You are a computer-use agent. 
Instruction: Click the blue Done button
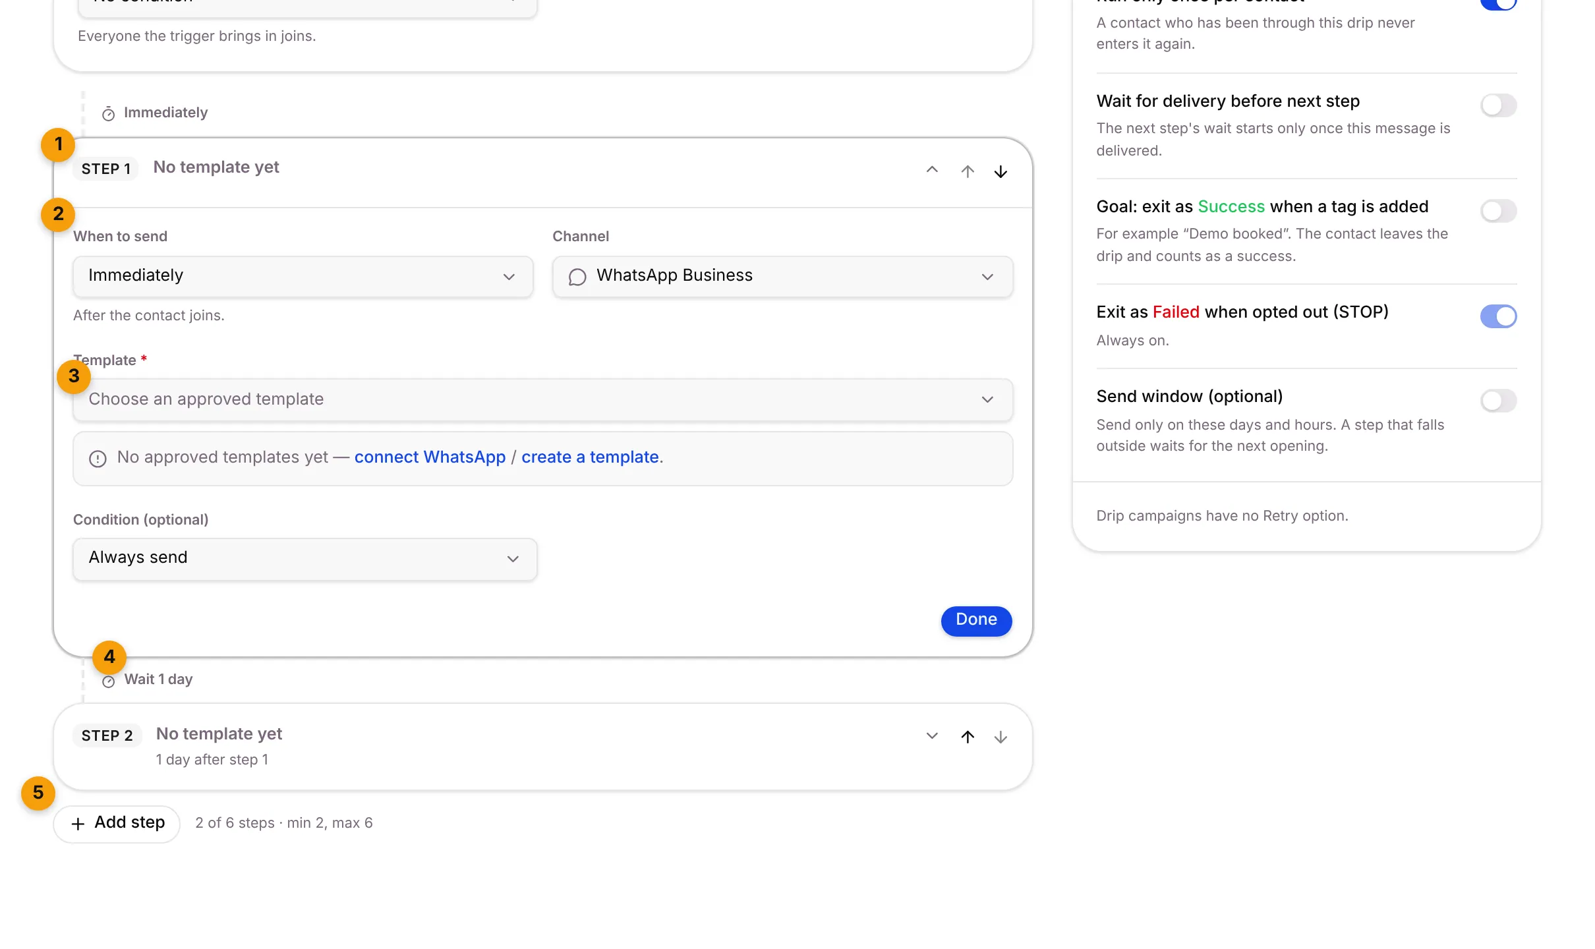tap(976, 620)
